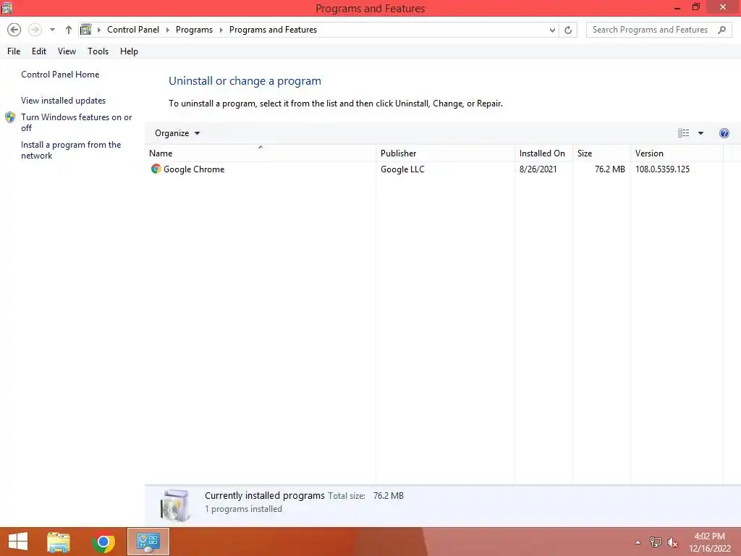Click the window system icon in title bar
The width and height of the screenshot is (741, 556).
point(7,7)
